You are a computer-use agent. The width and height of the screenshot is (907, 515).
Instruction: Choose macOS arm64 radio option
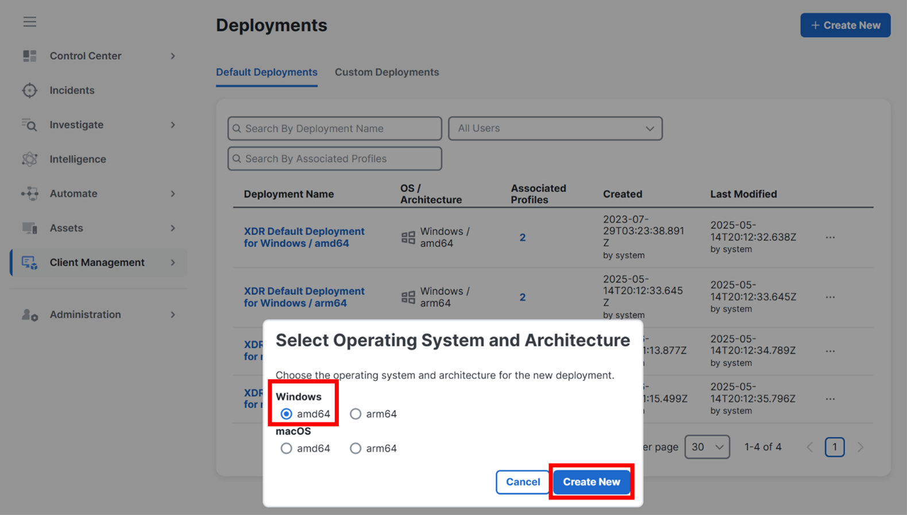click(356, 448)
